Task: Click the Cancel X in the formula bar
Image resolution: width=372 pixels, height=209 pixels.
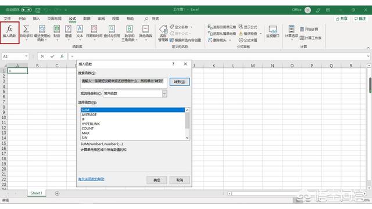Action: click(x=42, y=56)
